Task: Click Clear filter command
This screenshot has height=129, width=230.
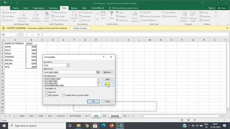Action: 120,13
